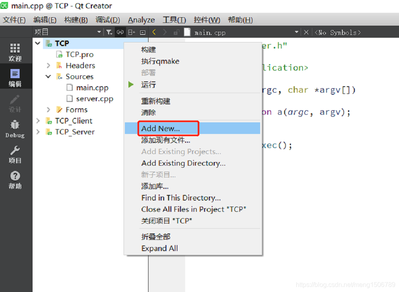Choose Add New... in context menu
The height and width of the screenshot is (292, 399).
click(192, 128)
